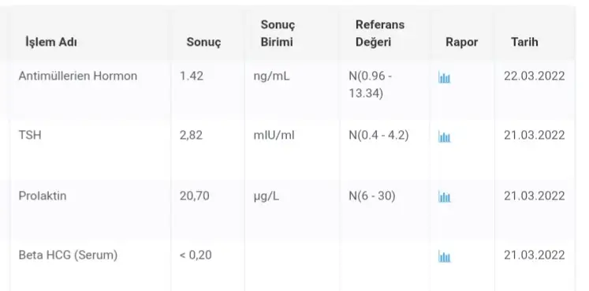Open report chart icon for Antimüllerien Hormon

[445, 78]
